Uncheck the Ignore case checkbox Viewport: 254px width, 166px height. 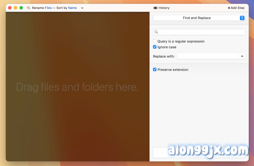pos(155,47)
